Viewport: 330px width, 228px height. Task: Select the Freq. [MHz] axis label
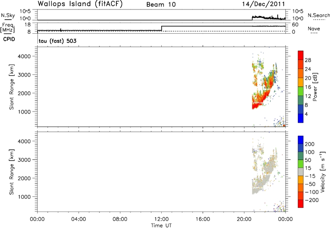click(8, 28)
